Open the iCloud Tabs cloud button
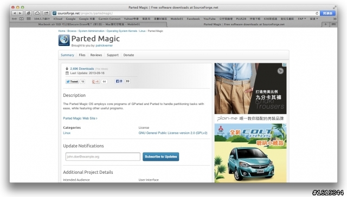347x197 pixels. 37,13
